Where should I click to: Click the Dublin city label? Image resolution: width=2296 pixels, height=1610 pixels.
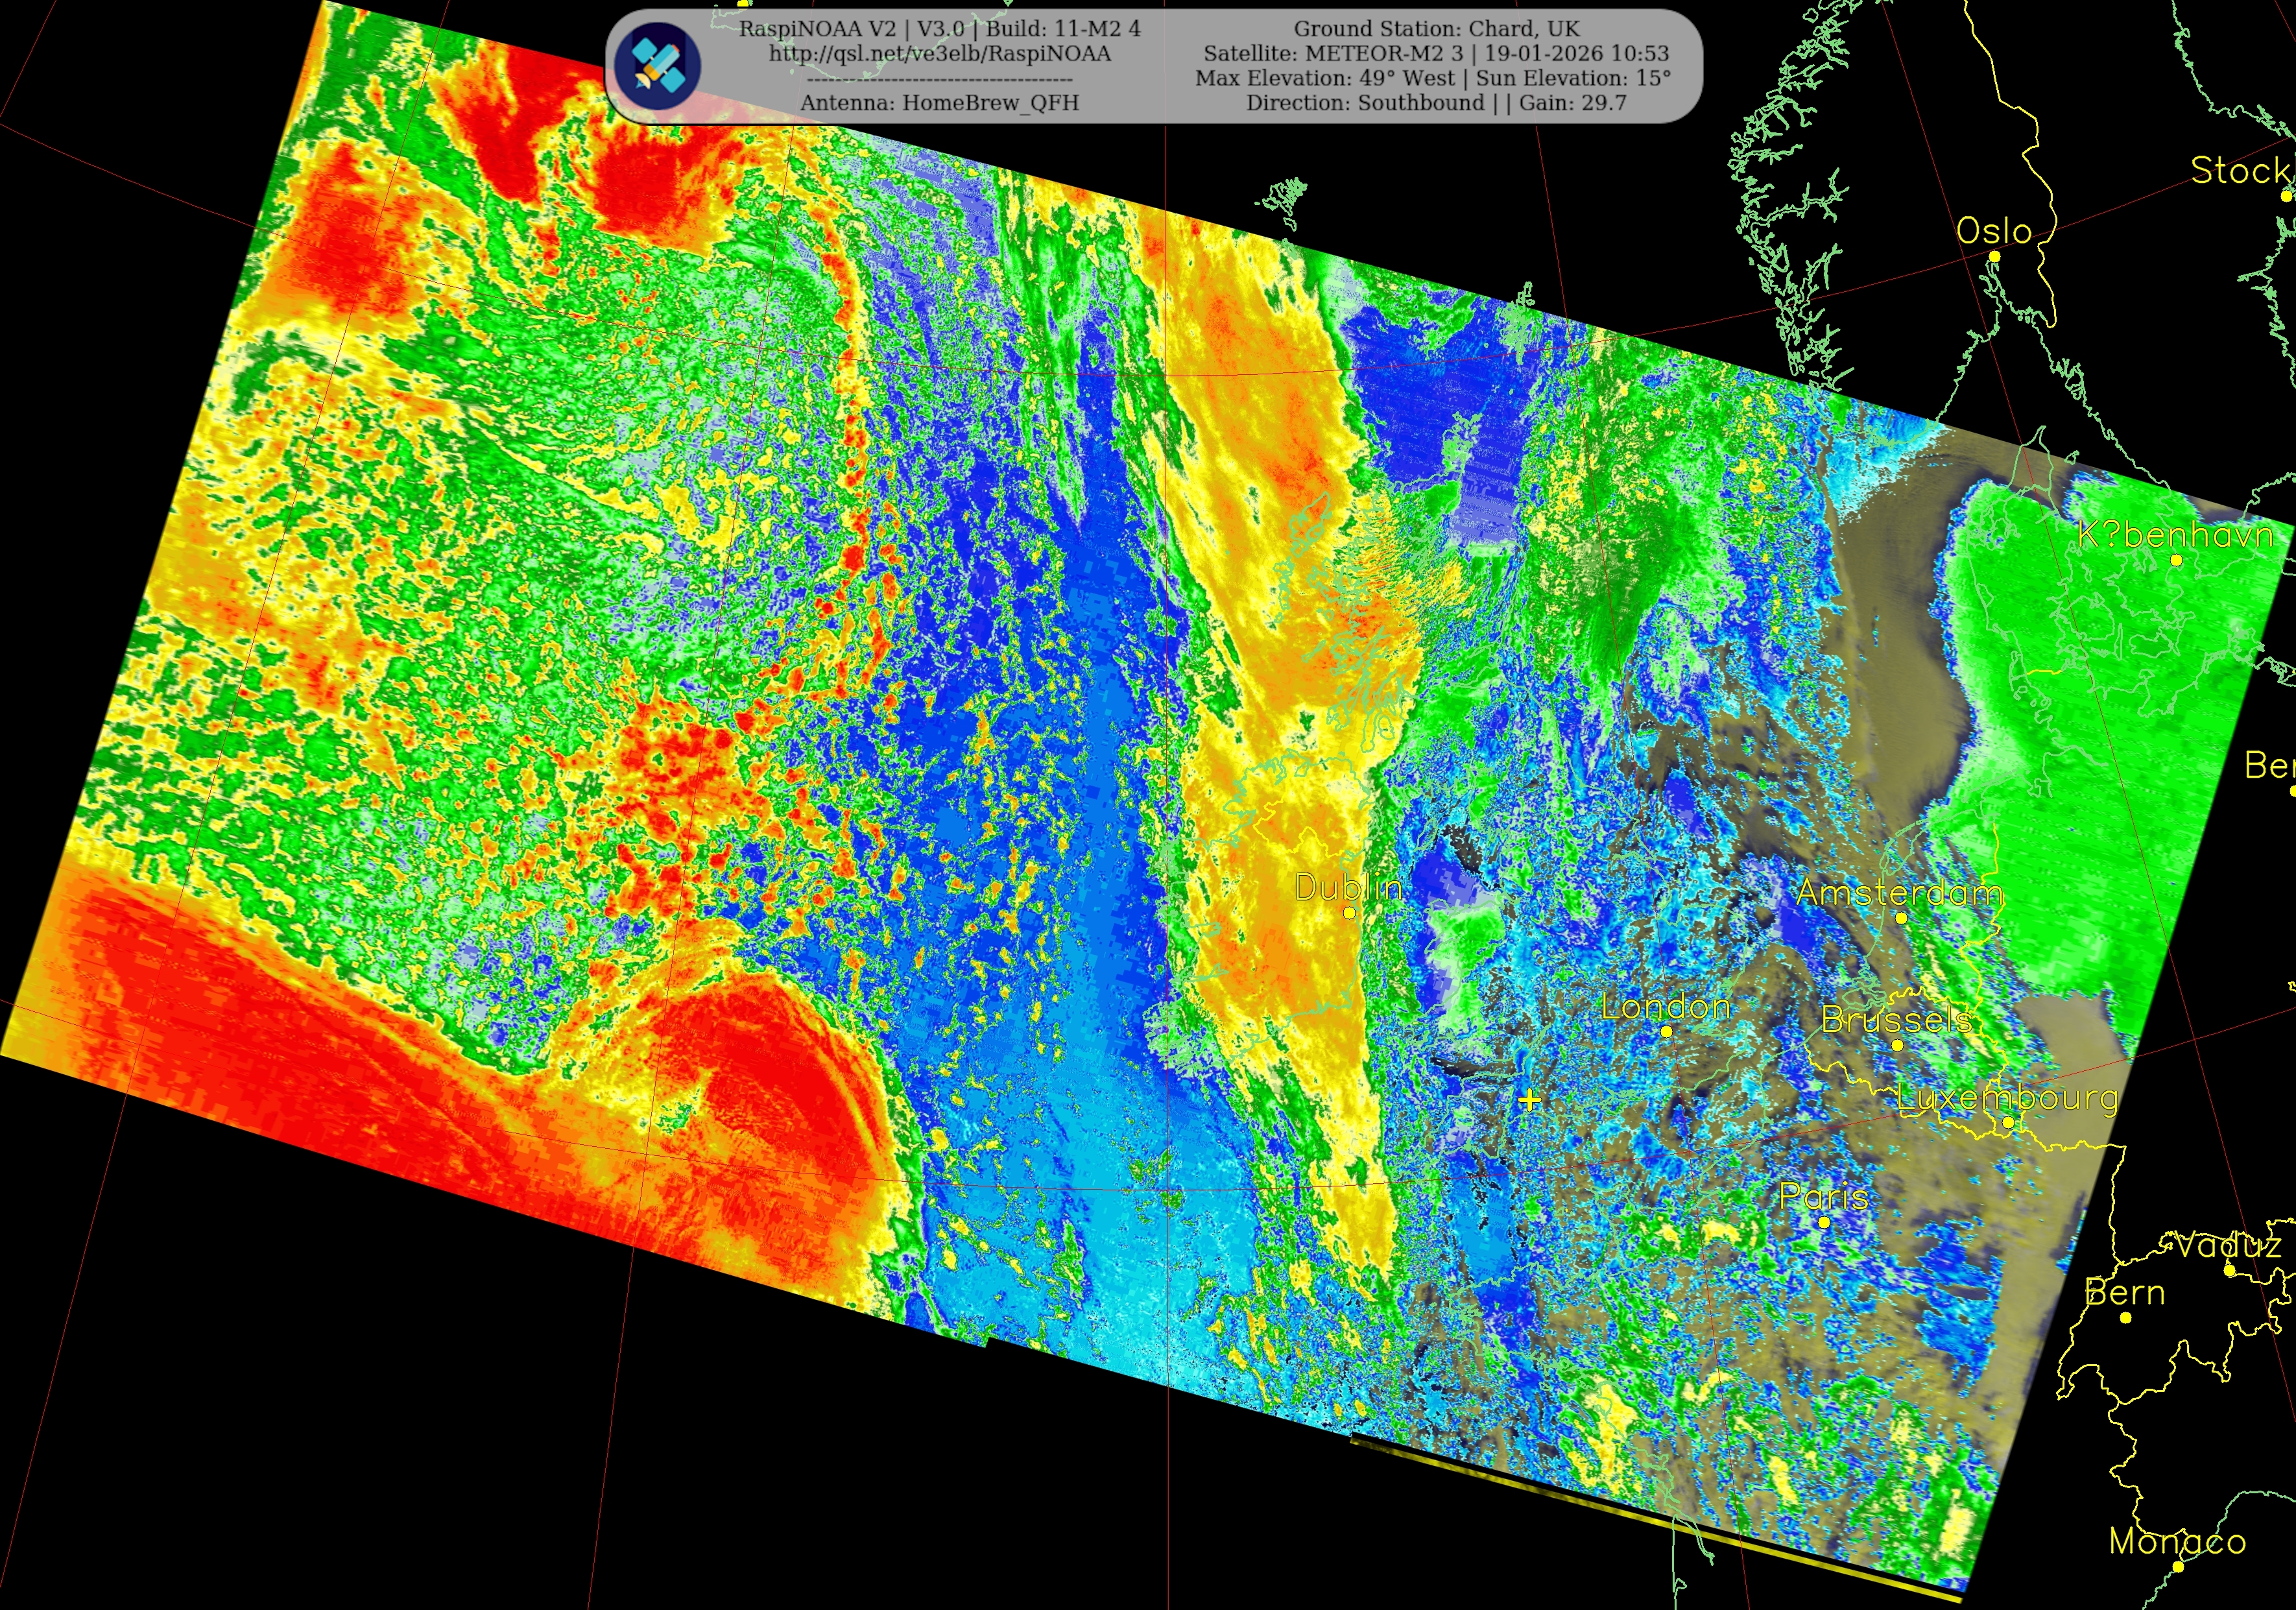tap(1347, 887)
